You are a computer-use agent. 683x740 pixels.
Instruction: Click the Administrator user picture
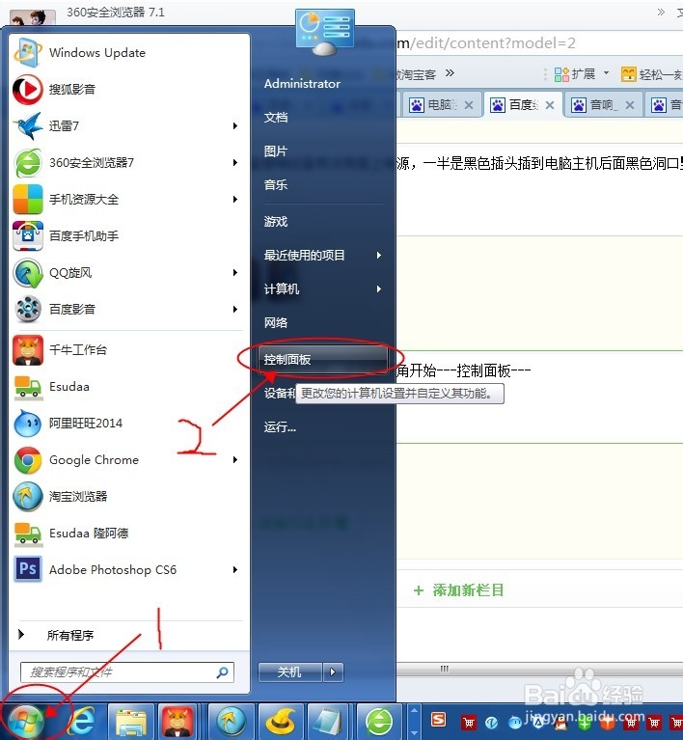point(325,31)
